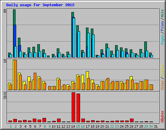Click the "Visits" legend label

click(162, 71)
